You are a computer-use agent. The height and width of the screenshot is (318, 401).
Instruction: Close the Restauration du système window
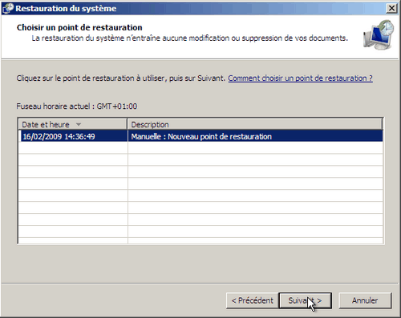391,8
